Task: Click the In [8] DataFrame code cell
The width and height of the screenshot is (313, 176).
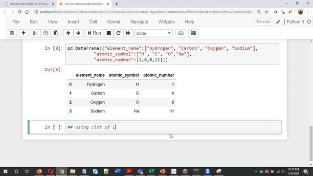Action: pos(172,54)
